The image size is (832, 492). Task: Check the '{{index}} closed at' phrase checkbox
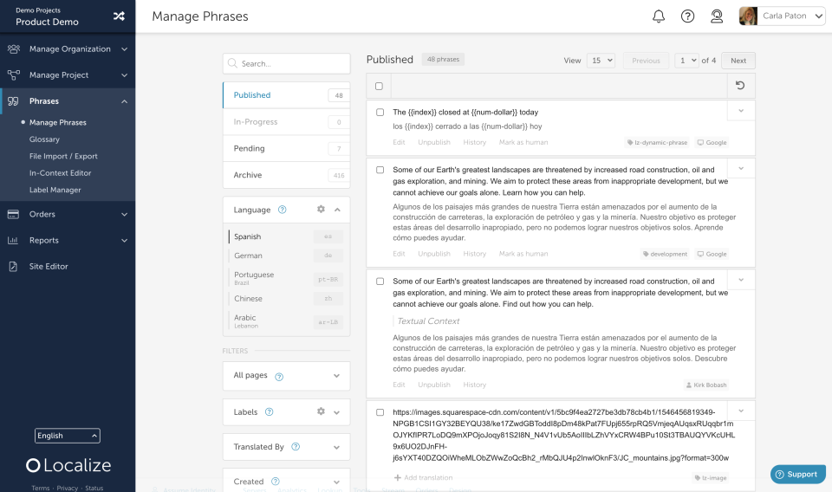click(x=380, y=112)
